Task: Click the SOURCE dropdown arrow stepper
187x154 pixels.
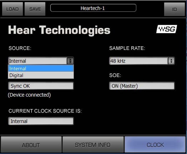Action: [x=70, y=61]
